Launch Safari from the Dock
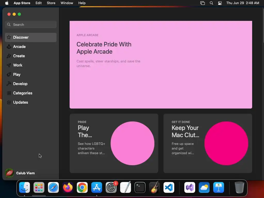The image size is (264, 198). click(x=53, y=187)
